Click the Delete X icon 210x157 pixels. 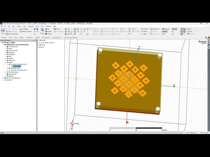tap(13, 34)
